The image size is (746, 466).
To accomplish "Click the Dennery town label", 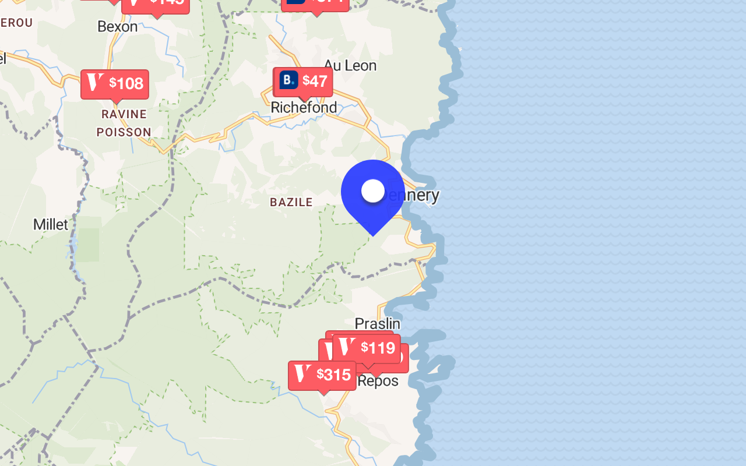I will (417, 195).
